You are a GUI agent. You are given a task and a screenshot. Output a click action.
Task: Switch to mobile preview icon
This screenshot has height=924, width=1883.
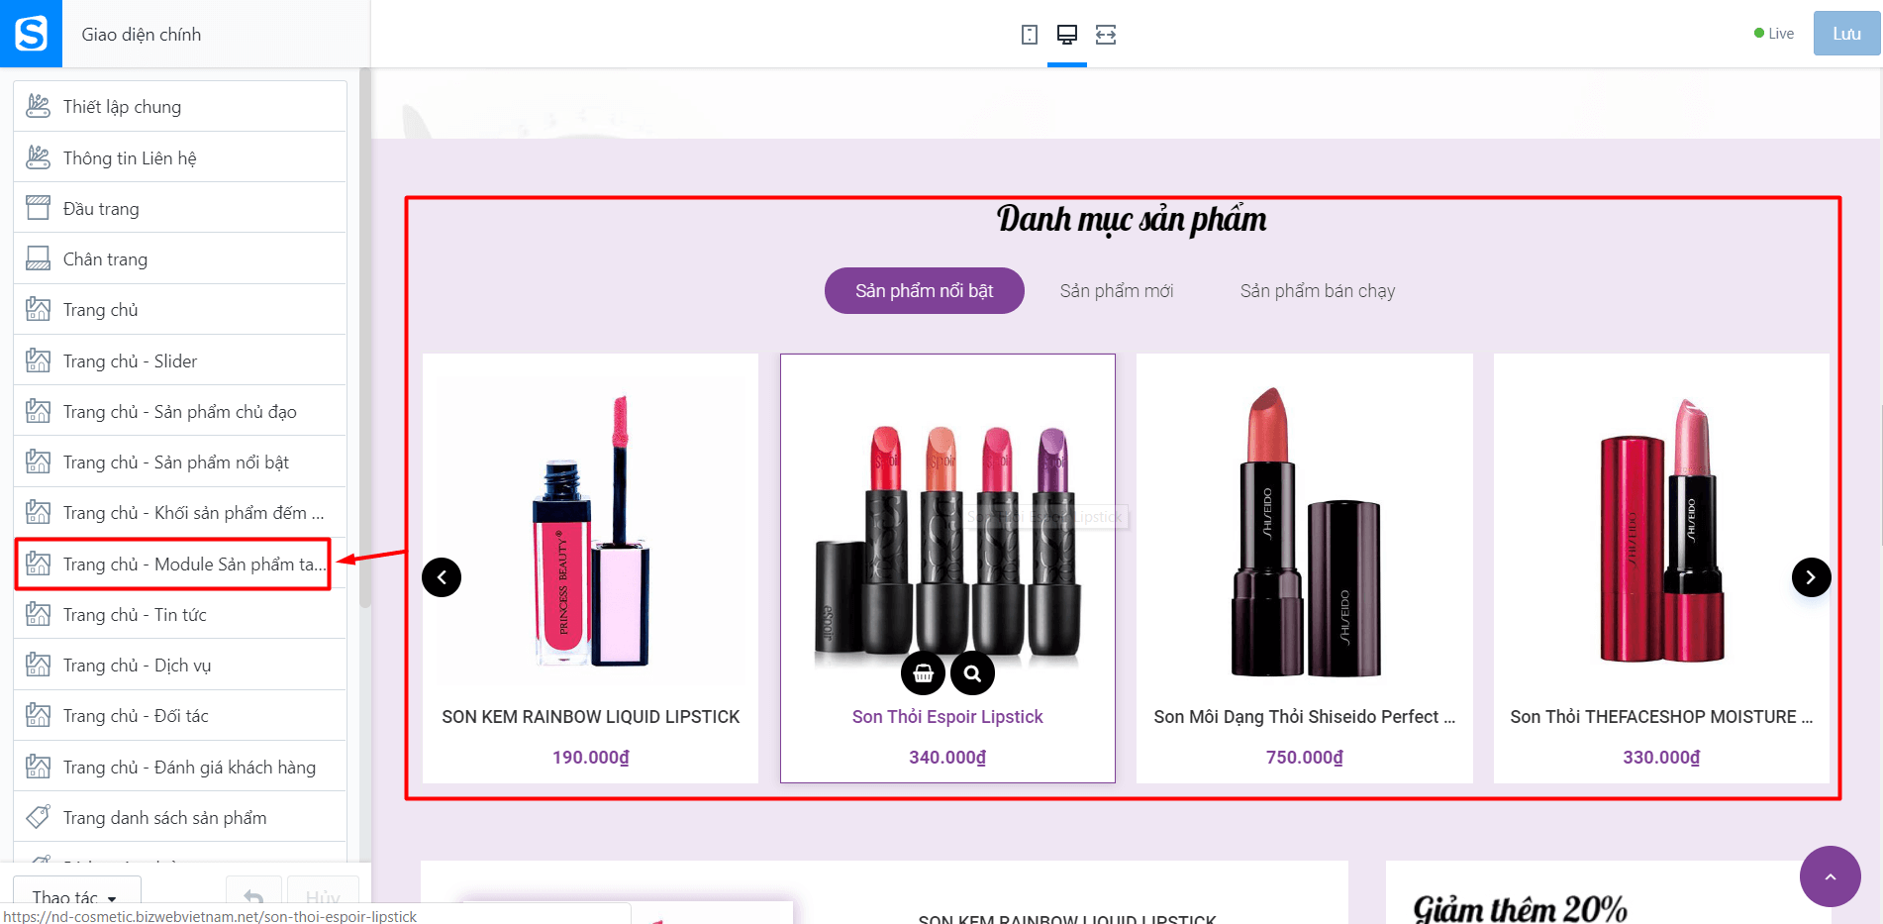[1030, 35]
